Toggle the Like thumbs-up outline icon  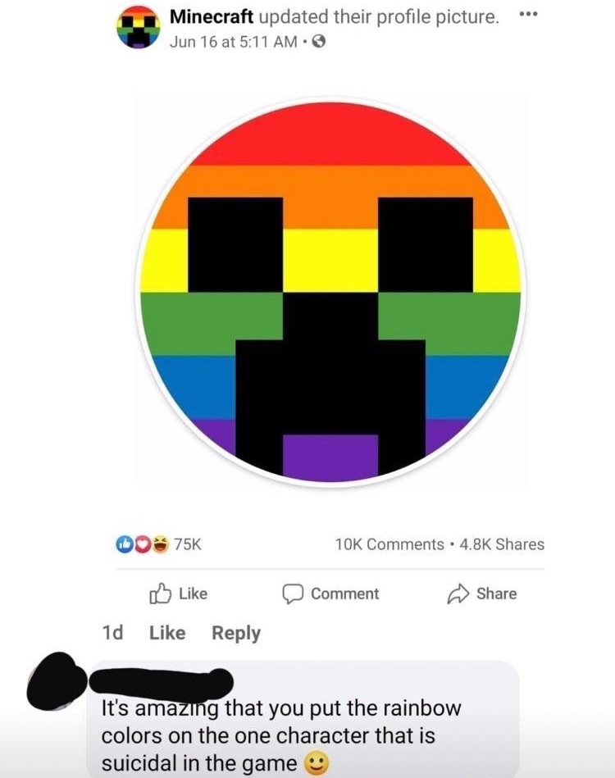click(x=161, y=594)
